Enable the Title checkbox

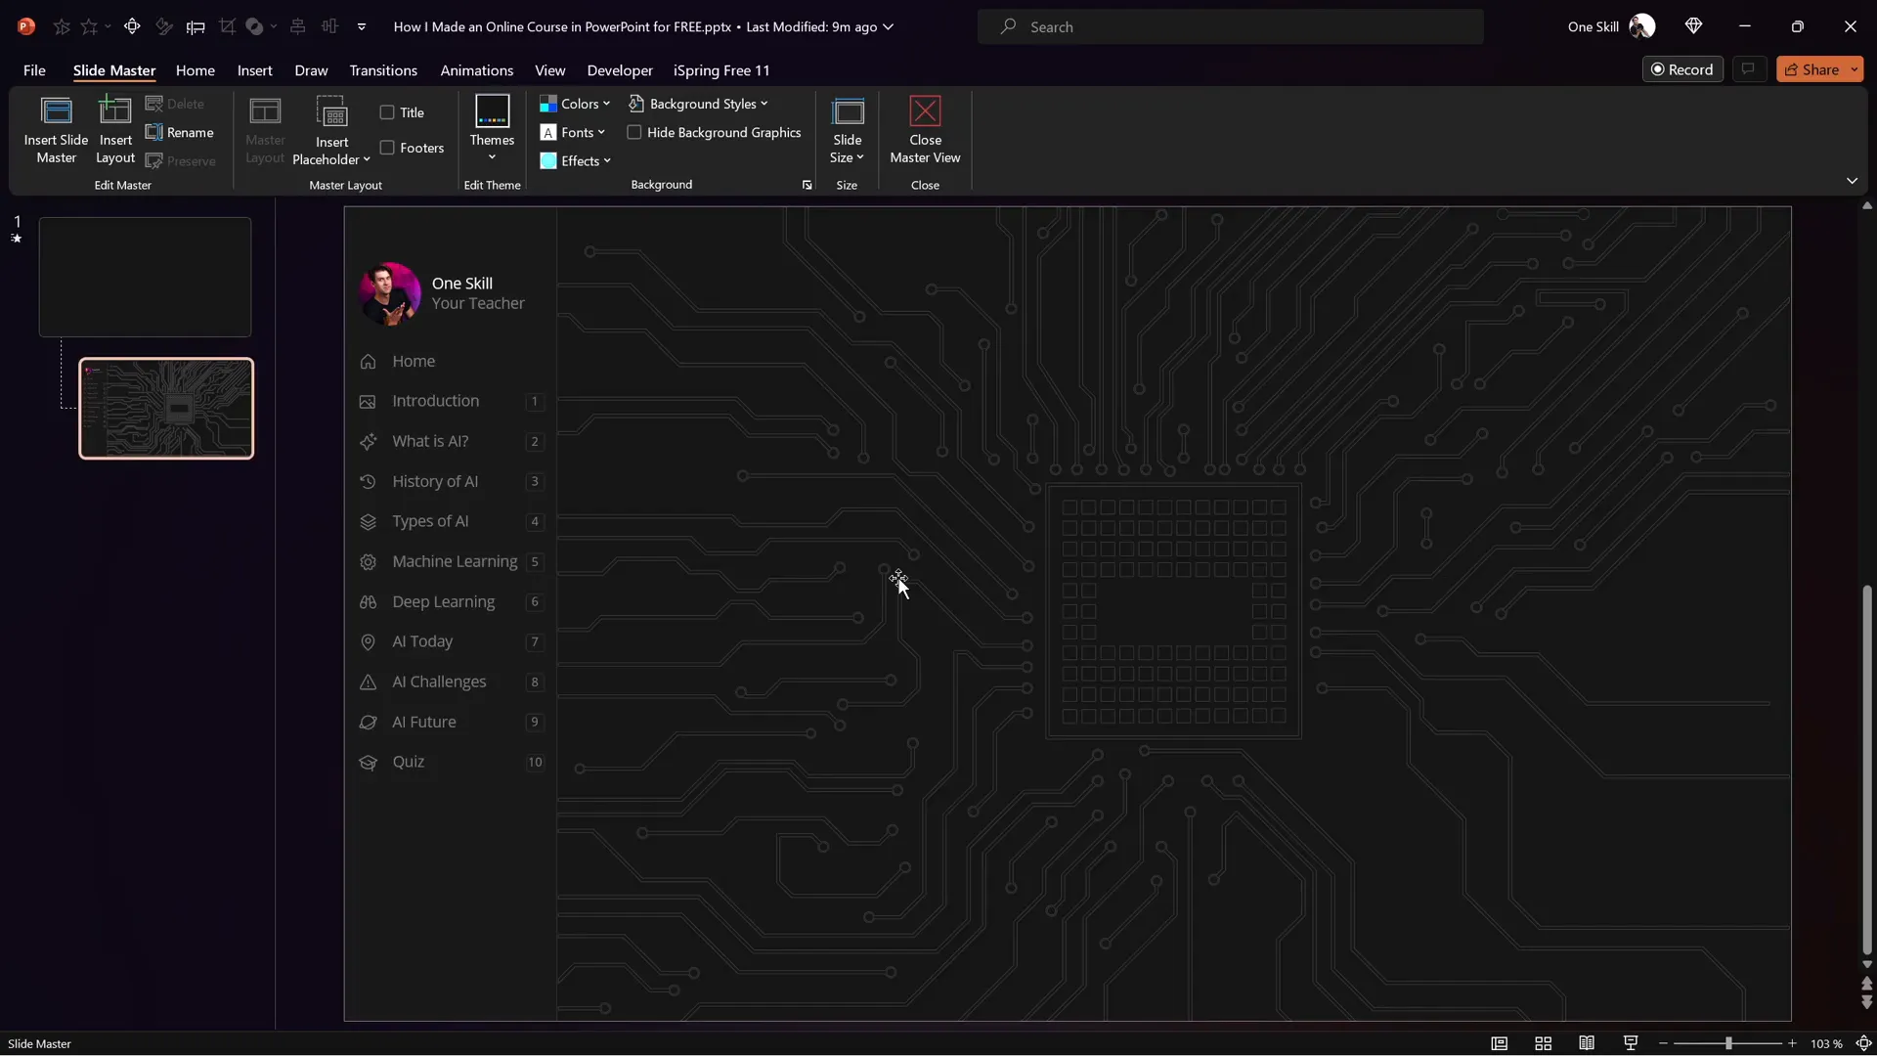[x=387, y=112]
